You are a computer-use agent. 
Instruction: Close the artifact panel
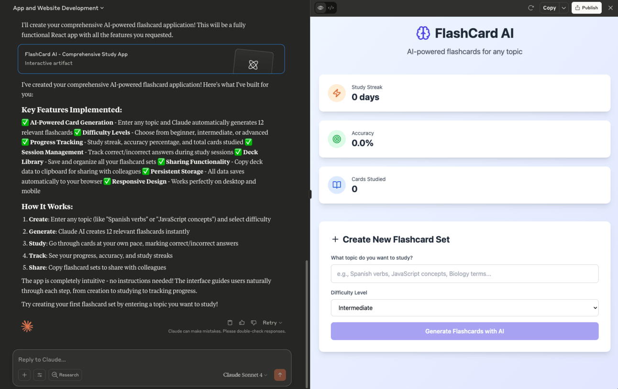(610, 8)
